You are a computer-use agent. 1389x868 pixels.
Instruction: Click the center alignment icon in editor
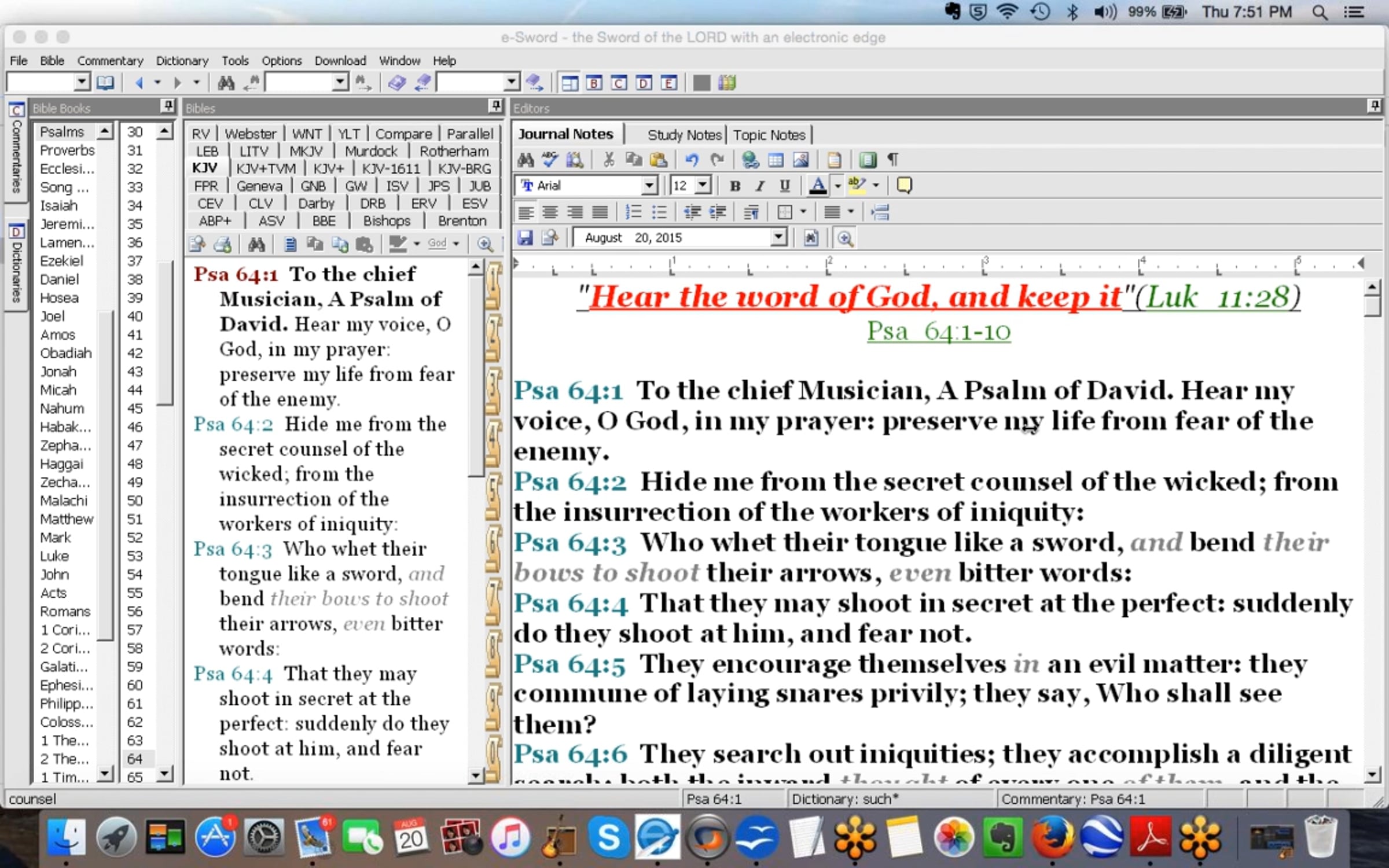coord(550,212)
